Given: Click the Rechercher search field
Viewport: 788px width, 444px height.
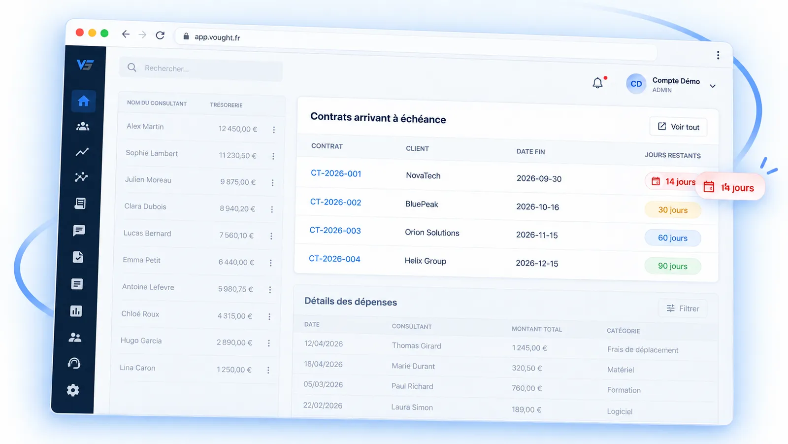Looking at the screenshot, I should [x=201, y=68].
